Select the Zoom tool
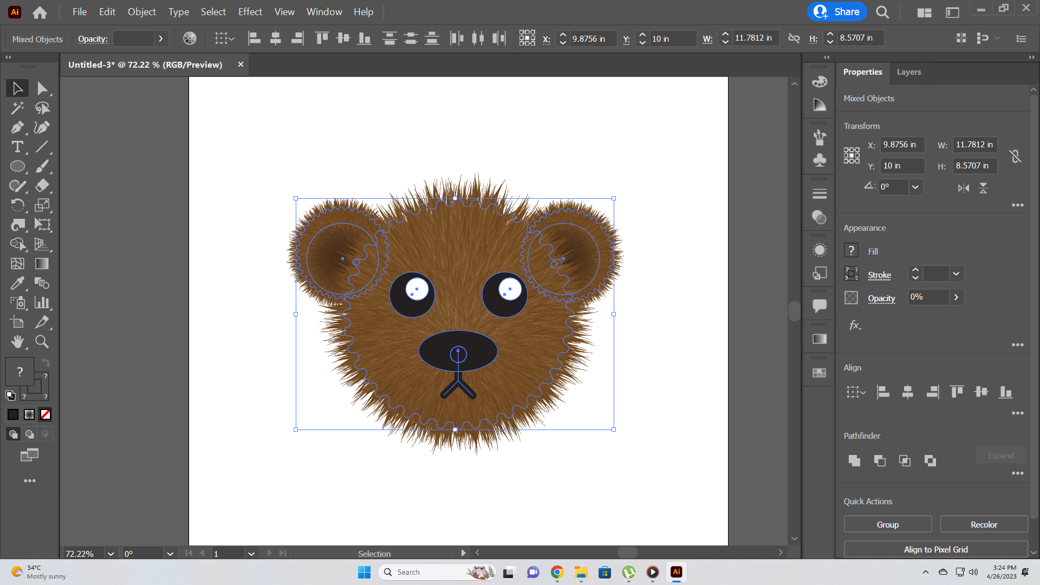The width and height of the screenshot is (1040, 585). (42, 342)
